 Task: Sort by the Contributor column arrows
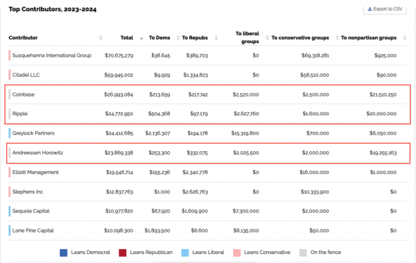click(101, 37)
